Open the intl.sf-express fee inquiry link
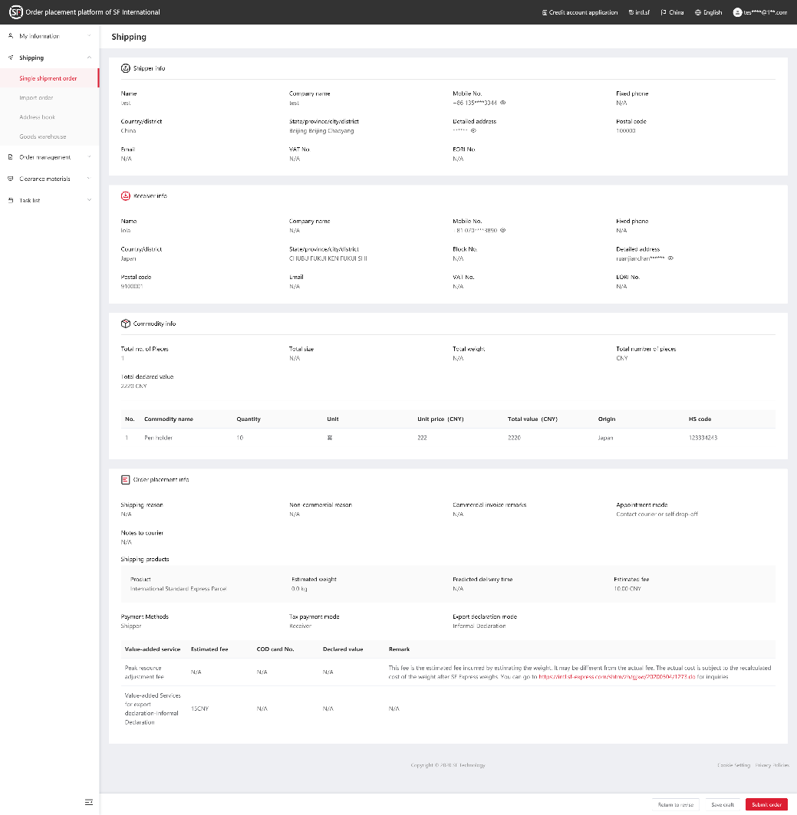Viewport: 797px width, 815px height. point(617,677)
